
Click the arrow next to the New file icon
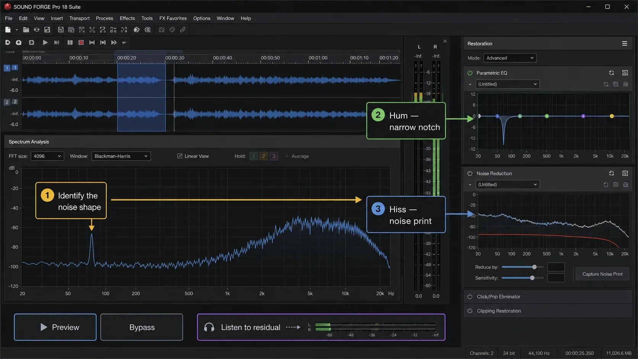[x=16, y=30]
